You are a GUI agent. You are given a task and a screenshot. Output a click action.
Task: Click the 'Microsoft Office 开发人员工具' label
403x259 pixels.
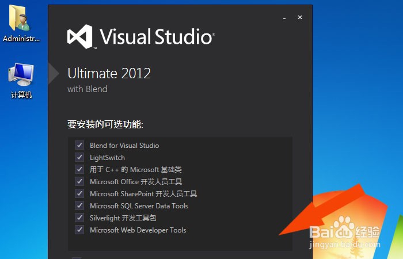tap(136, 182)
